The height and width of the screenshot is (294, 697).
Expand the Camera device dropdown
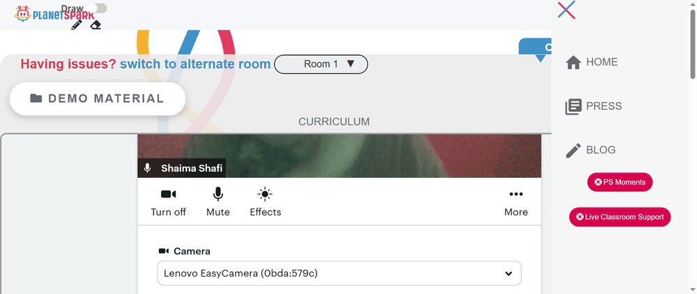339,273
